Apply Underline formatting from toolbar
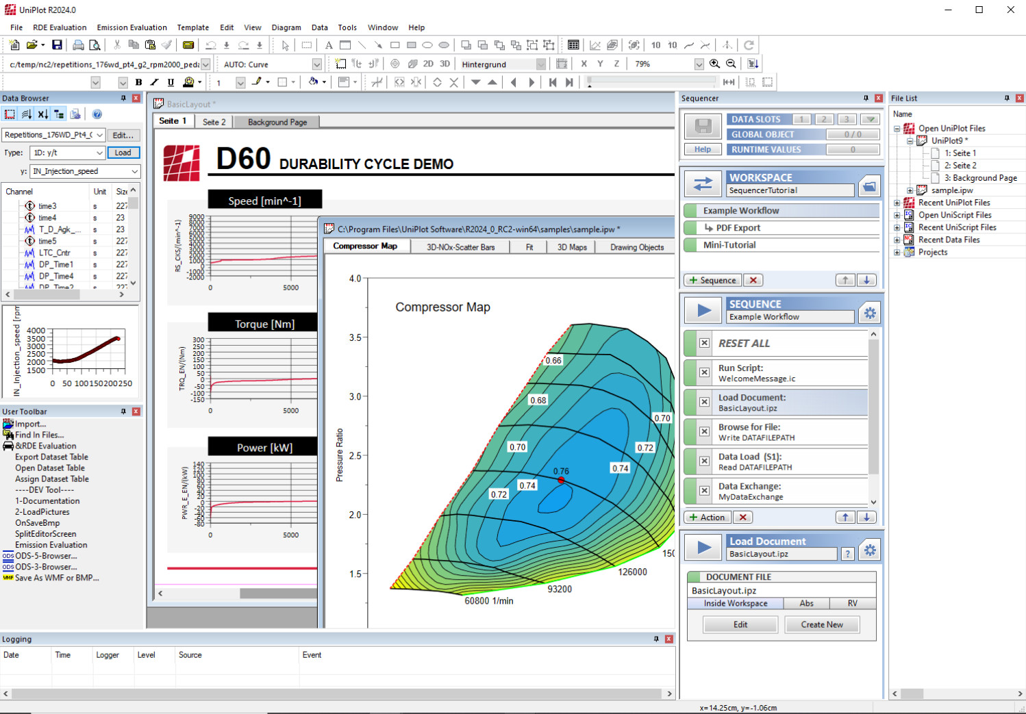This screenshot has width=1026, height=714. [x=171, y=82]
